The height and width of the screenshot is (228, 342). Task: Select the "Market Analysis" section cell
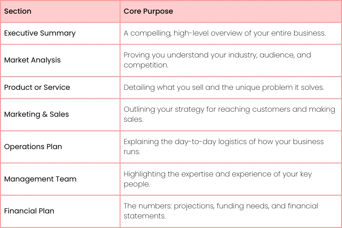tap(32, 60)
